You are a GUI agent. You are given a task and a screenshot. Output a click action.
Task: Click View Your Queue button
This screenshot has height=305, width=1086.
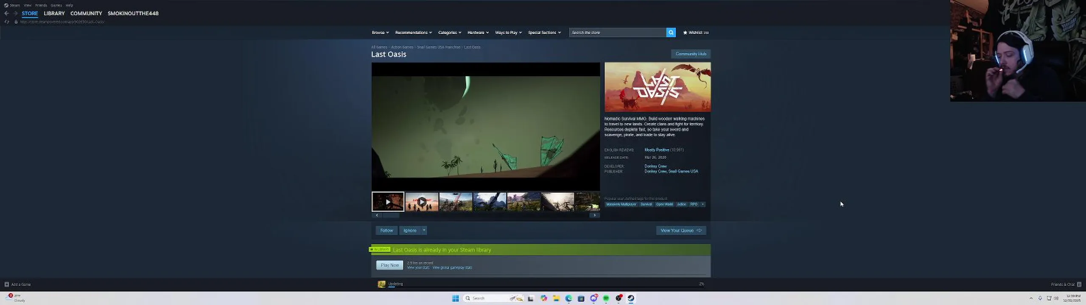(x=681, y=230)
